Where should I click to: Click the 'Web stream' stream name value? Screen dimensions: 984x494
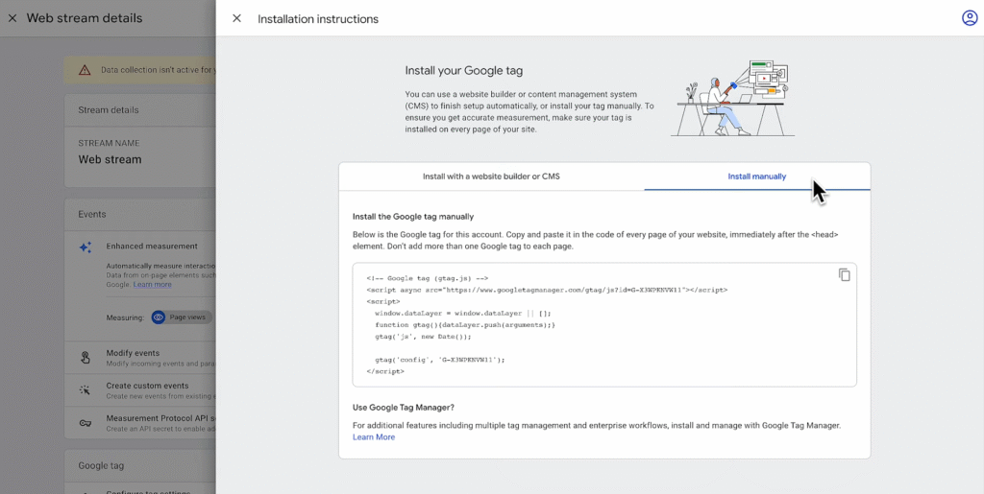click(110, 159)
